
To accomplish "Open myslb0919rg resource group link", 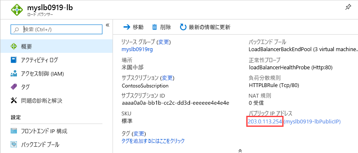I will pyautogui.click(x=137, y=49).
